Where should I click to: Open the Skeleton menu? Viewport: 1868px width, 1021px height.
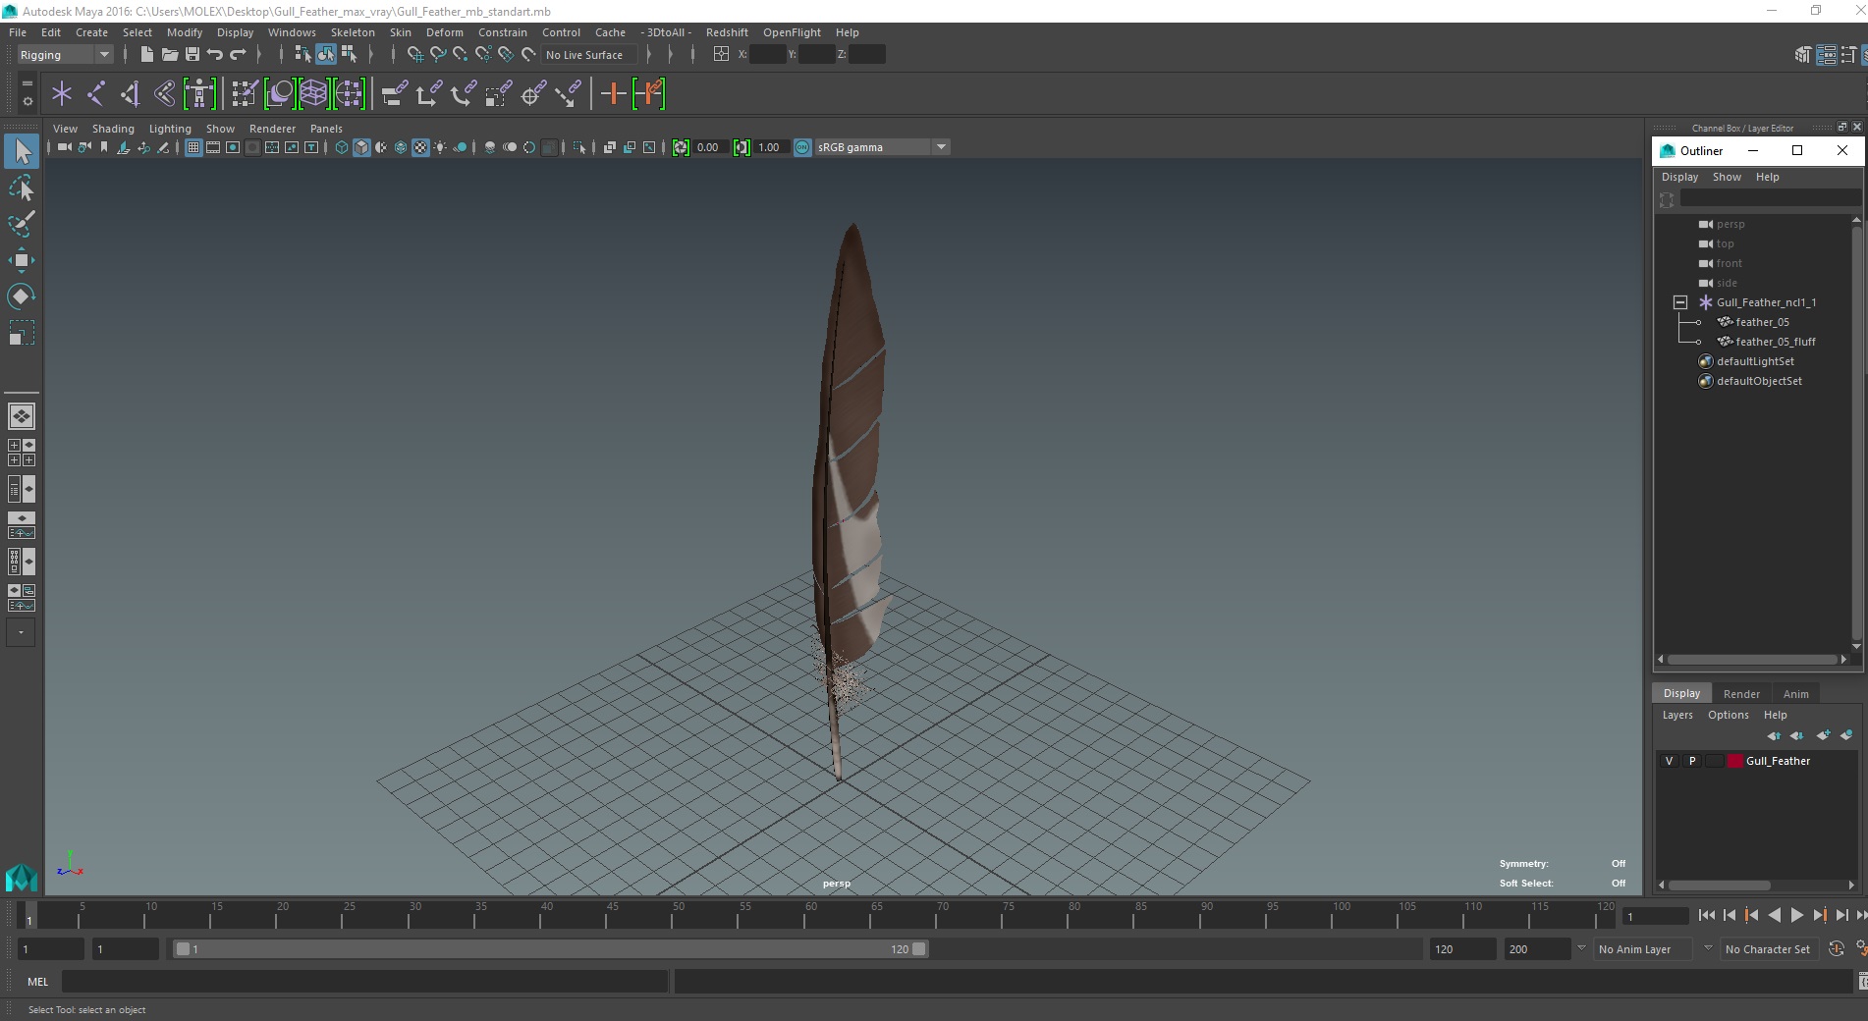click(x=353, y=32)
